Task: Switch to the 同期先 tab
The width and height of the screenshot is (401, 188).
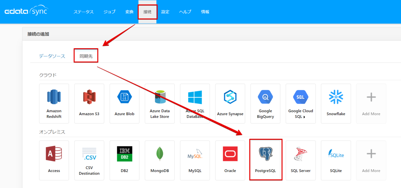Action: tap(86, 56)
